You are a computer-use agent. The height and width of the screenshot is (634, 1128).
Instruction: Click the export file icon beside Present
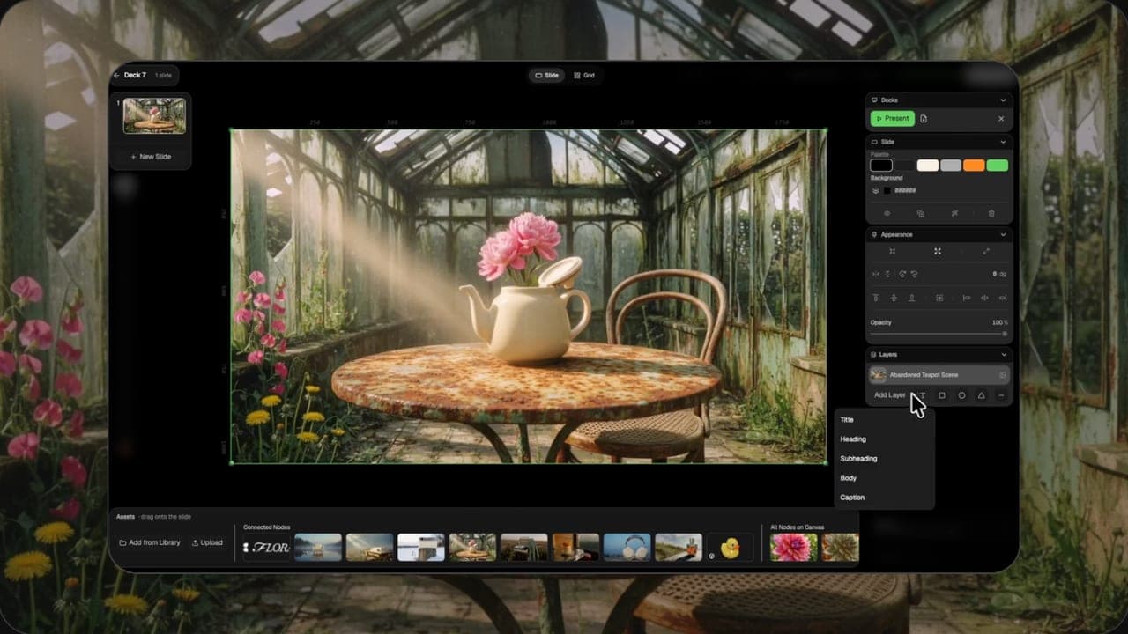coord(924,119)
